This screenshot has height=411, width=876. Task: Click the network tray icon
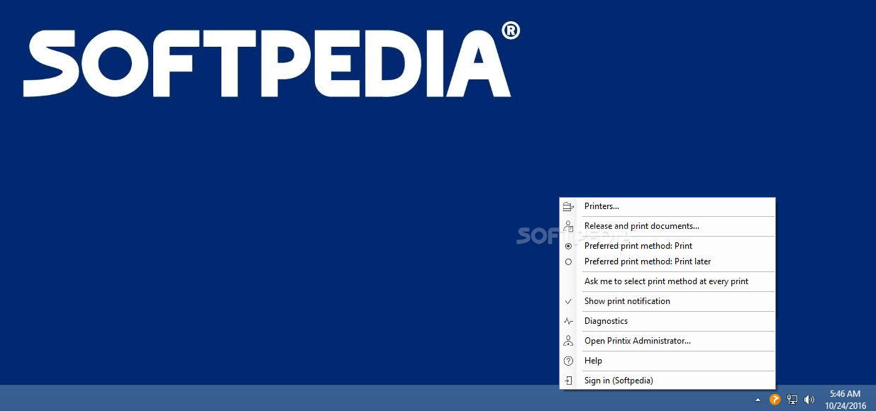point(792,400)
